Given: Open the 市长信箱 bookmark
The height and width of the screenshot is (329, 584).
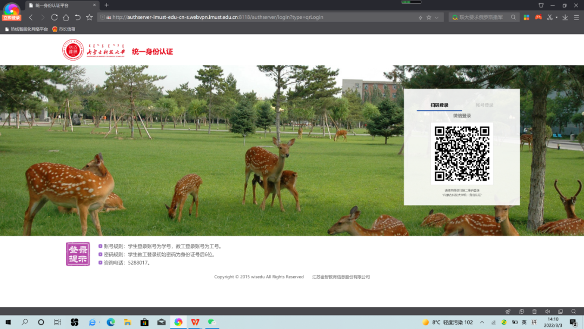Looking at the screenshot, I should point(64,29).
